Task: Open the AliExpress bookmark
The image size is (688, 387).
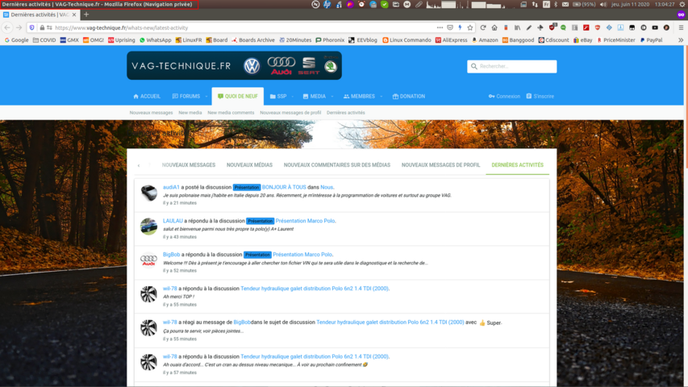Action: coord(452,40)
